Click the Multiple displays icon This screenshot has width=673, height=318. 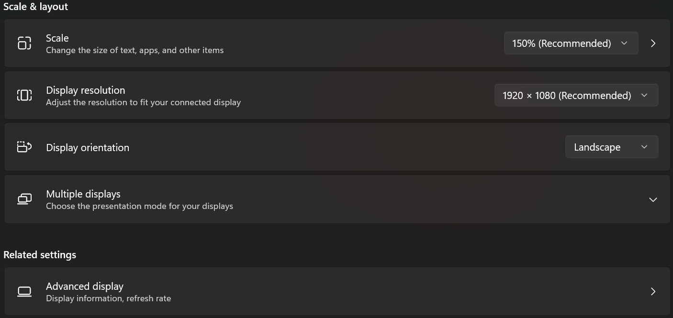(x=24, y=199)
